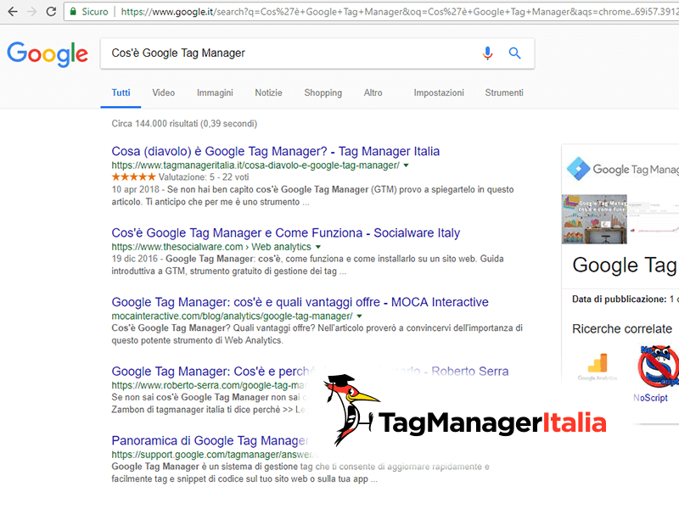Open the MOCA Interactive result title
This screenshot has height=509, width=679.
[x=300, y=302]
